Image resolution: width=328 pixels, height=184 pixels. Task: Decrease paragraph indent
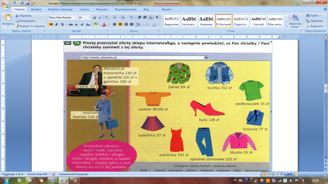139,17
